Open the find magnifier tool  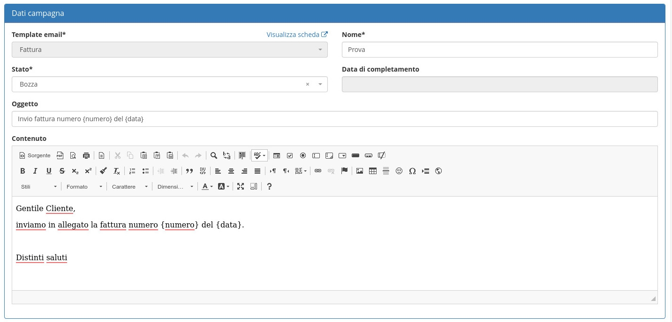(x=214, y=155)
